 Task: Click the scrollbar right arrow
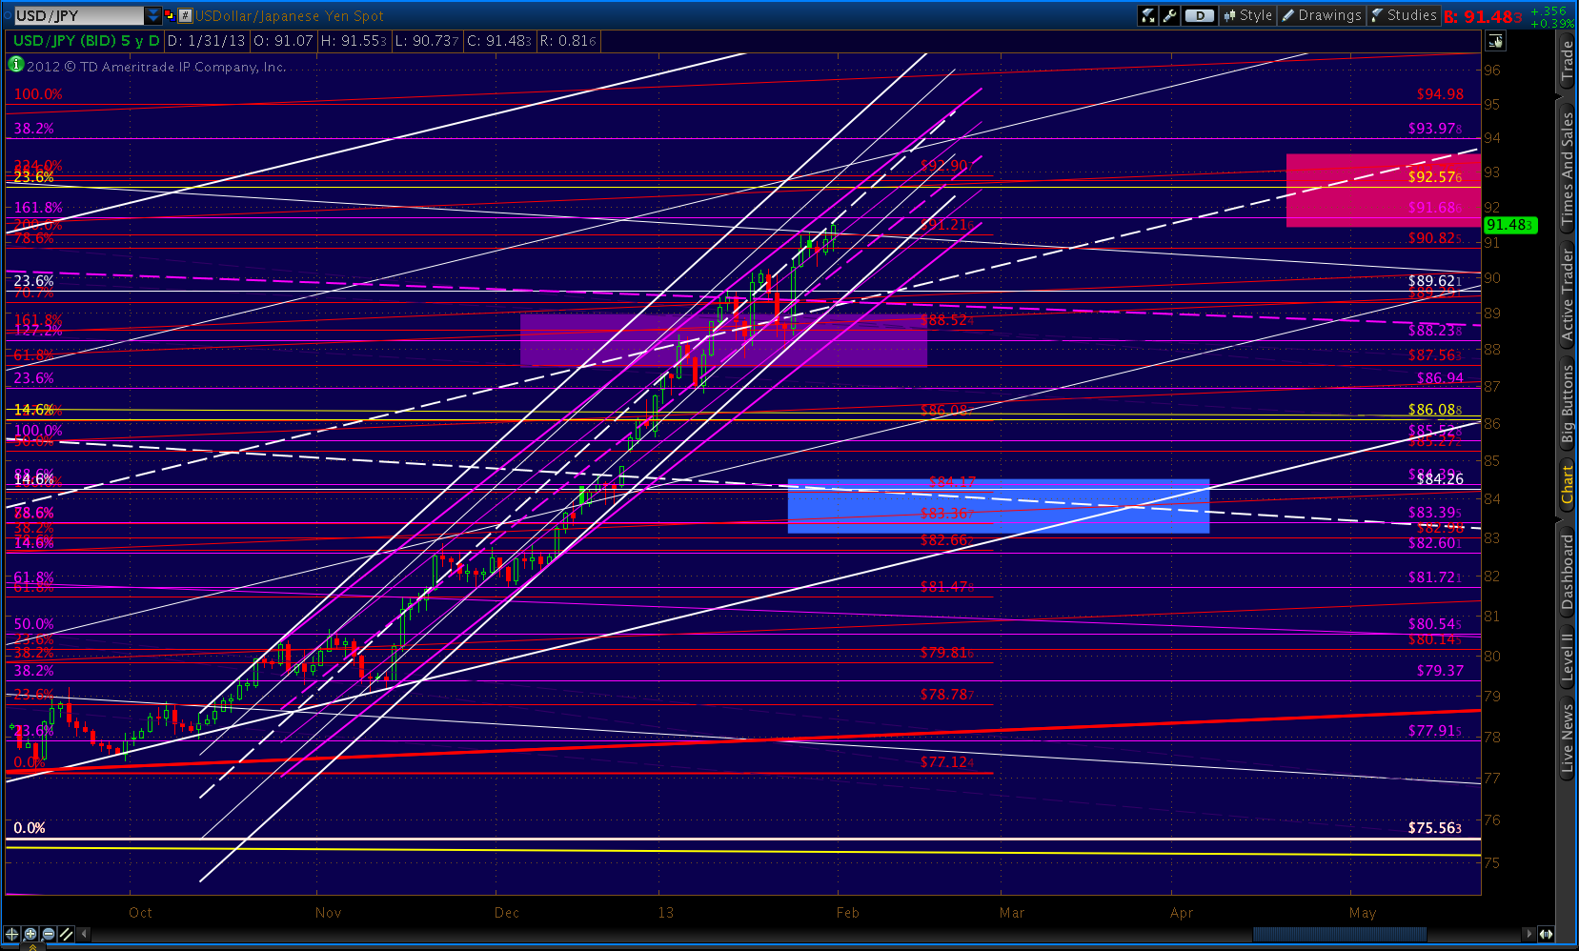pos(1528,935)
